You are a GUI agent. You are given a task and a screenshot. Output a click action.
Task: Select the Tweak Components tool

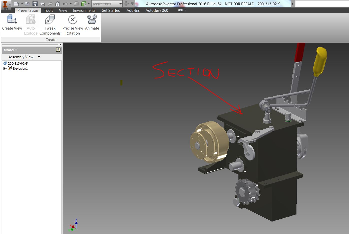pyautogui.click(x=50, y=25)
